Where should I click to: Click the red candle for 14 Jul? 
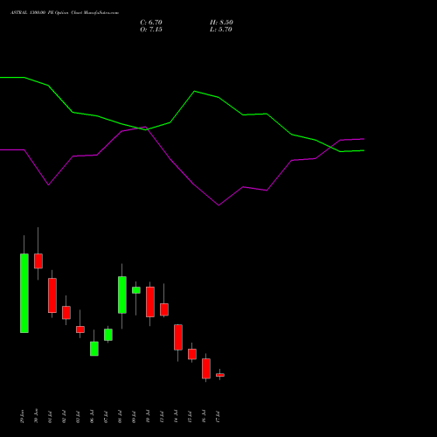[x=178, y=337]
